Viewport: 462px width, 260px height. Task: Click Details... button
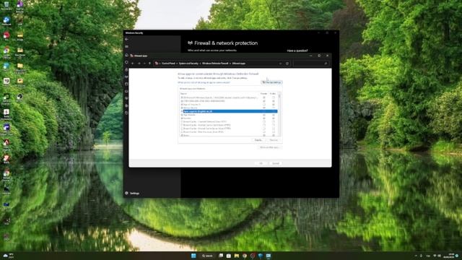pos(258,140)
